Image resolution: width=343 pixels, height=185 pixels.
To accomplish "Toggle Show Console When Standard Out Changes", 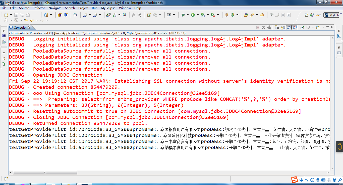I will 289,27.
